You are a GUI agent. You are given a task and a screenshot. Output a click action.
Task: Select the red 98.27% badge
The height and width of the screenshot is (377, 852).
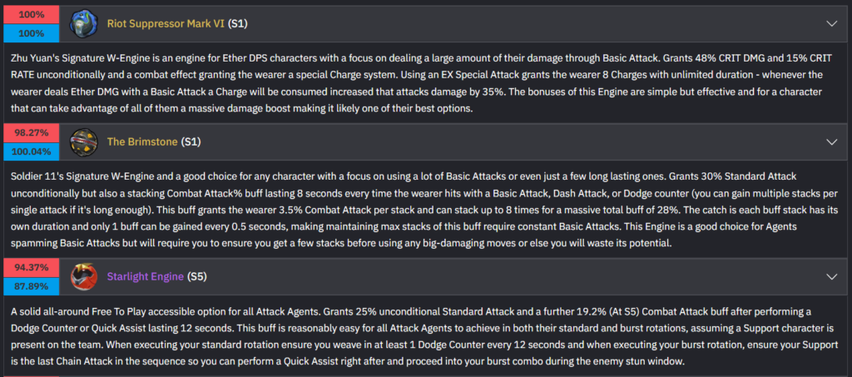31,133
